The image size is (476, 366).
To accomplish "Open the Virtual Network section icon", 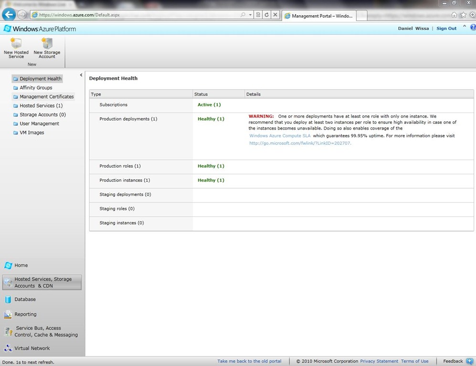I will [x=8, y=348].
